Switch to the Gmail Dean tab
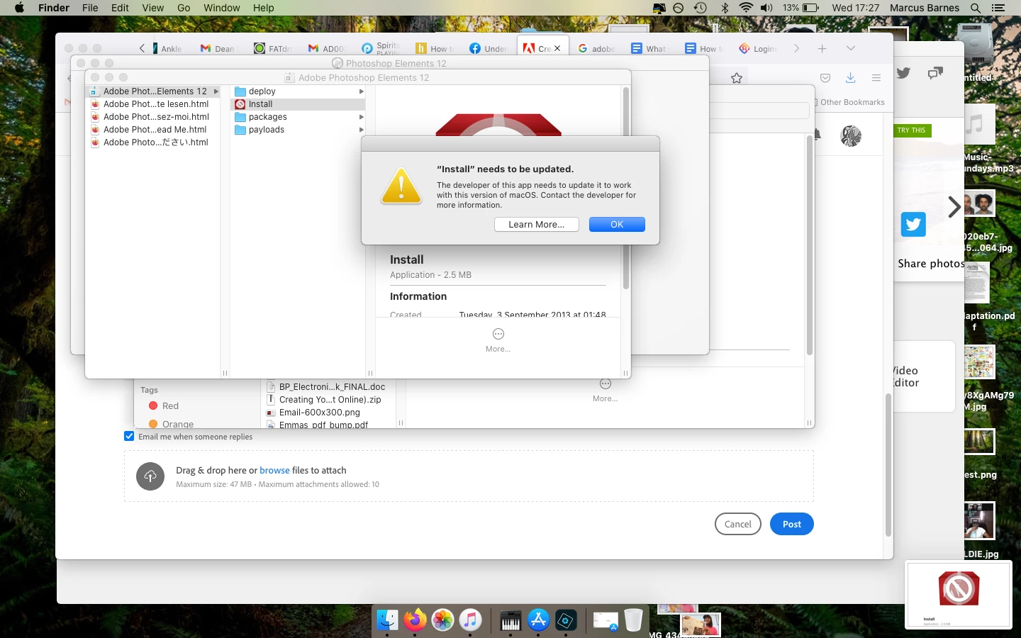Screen dimensions: 1021x638 click(x=218, y=48)
